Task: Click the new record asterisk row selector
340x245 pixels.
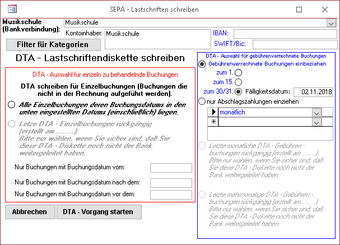Action: (x=212, y=122)
